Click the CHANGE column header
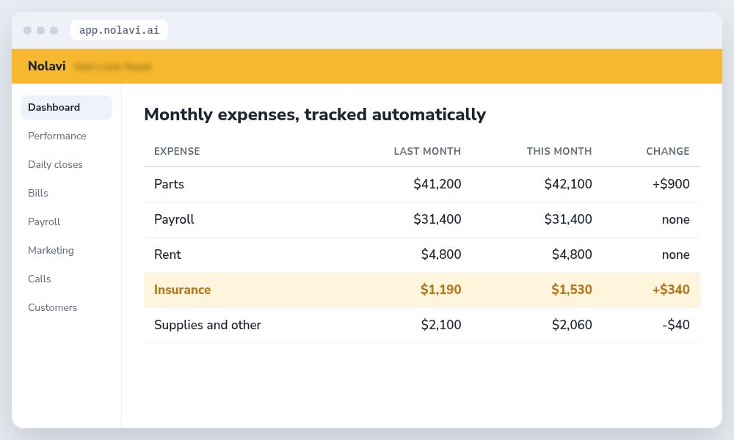The width and height of the screenshot is (734, 440). pos(667,152)
